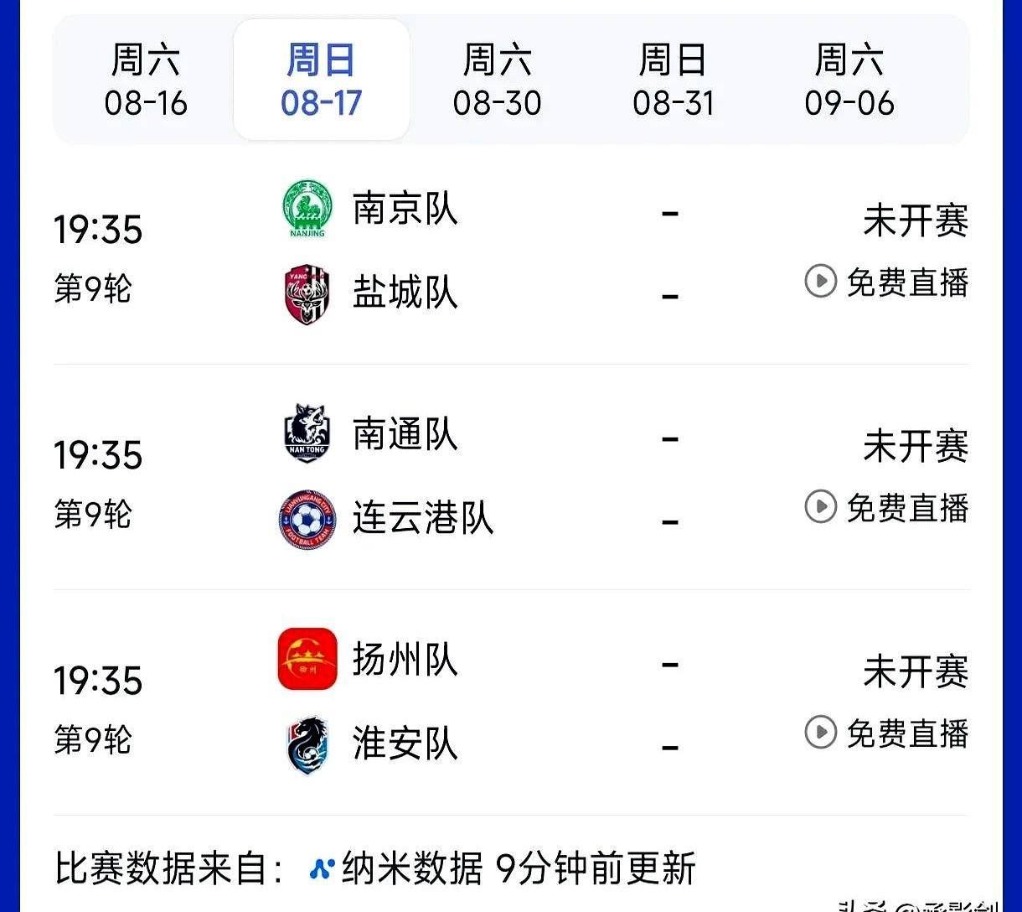Click the Nami Data source logo
1022x912 pixels.
pyautogui.click(x=322, y=868)
